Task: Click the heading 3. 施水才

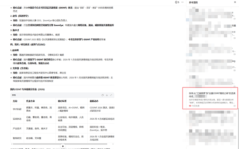Action: pyautogui.click(x=15, y=30)
